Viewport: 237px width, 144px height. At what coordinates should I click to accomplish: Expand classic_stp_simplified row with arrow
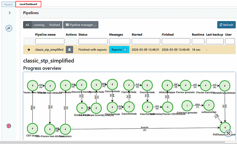click(28, 50)
